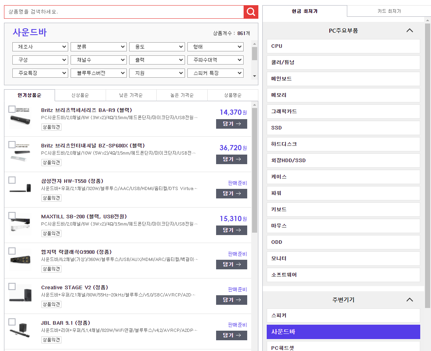The height and width of the screenshot is (351, 431).
Task: Open the CPU category
Action: click(x=343, y=46)
